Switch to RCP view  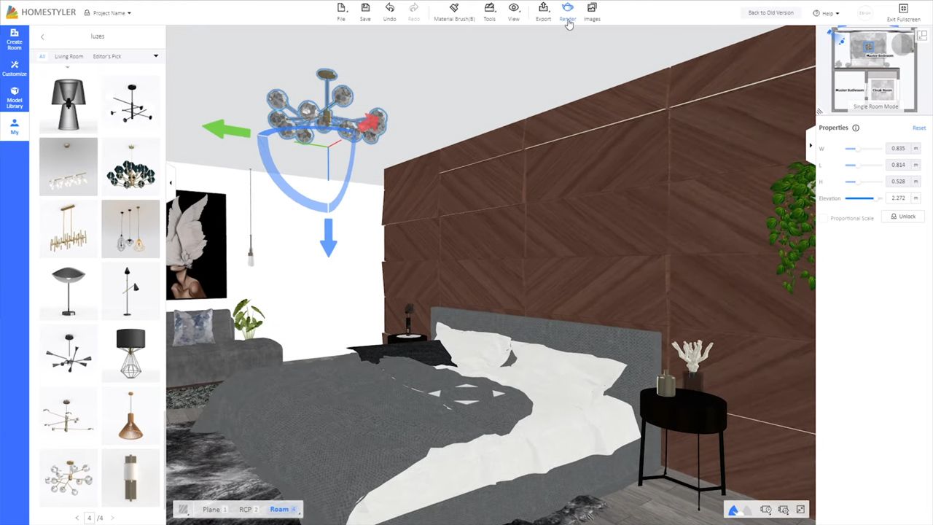pos(249,510)
